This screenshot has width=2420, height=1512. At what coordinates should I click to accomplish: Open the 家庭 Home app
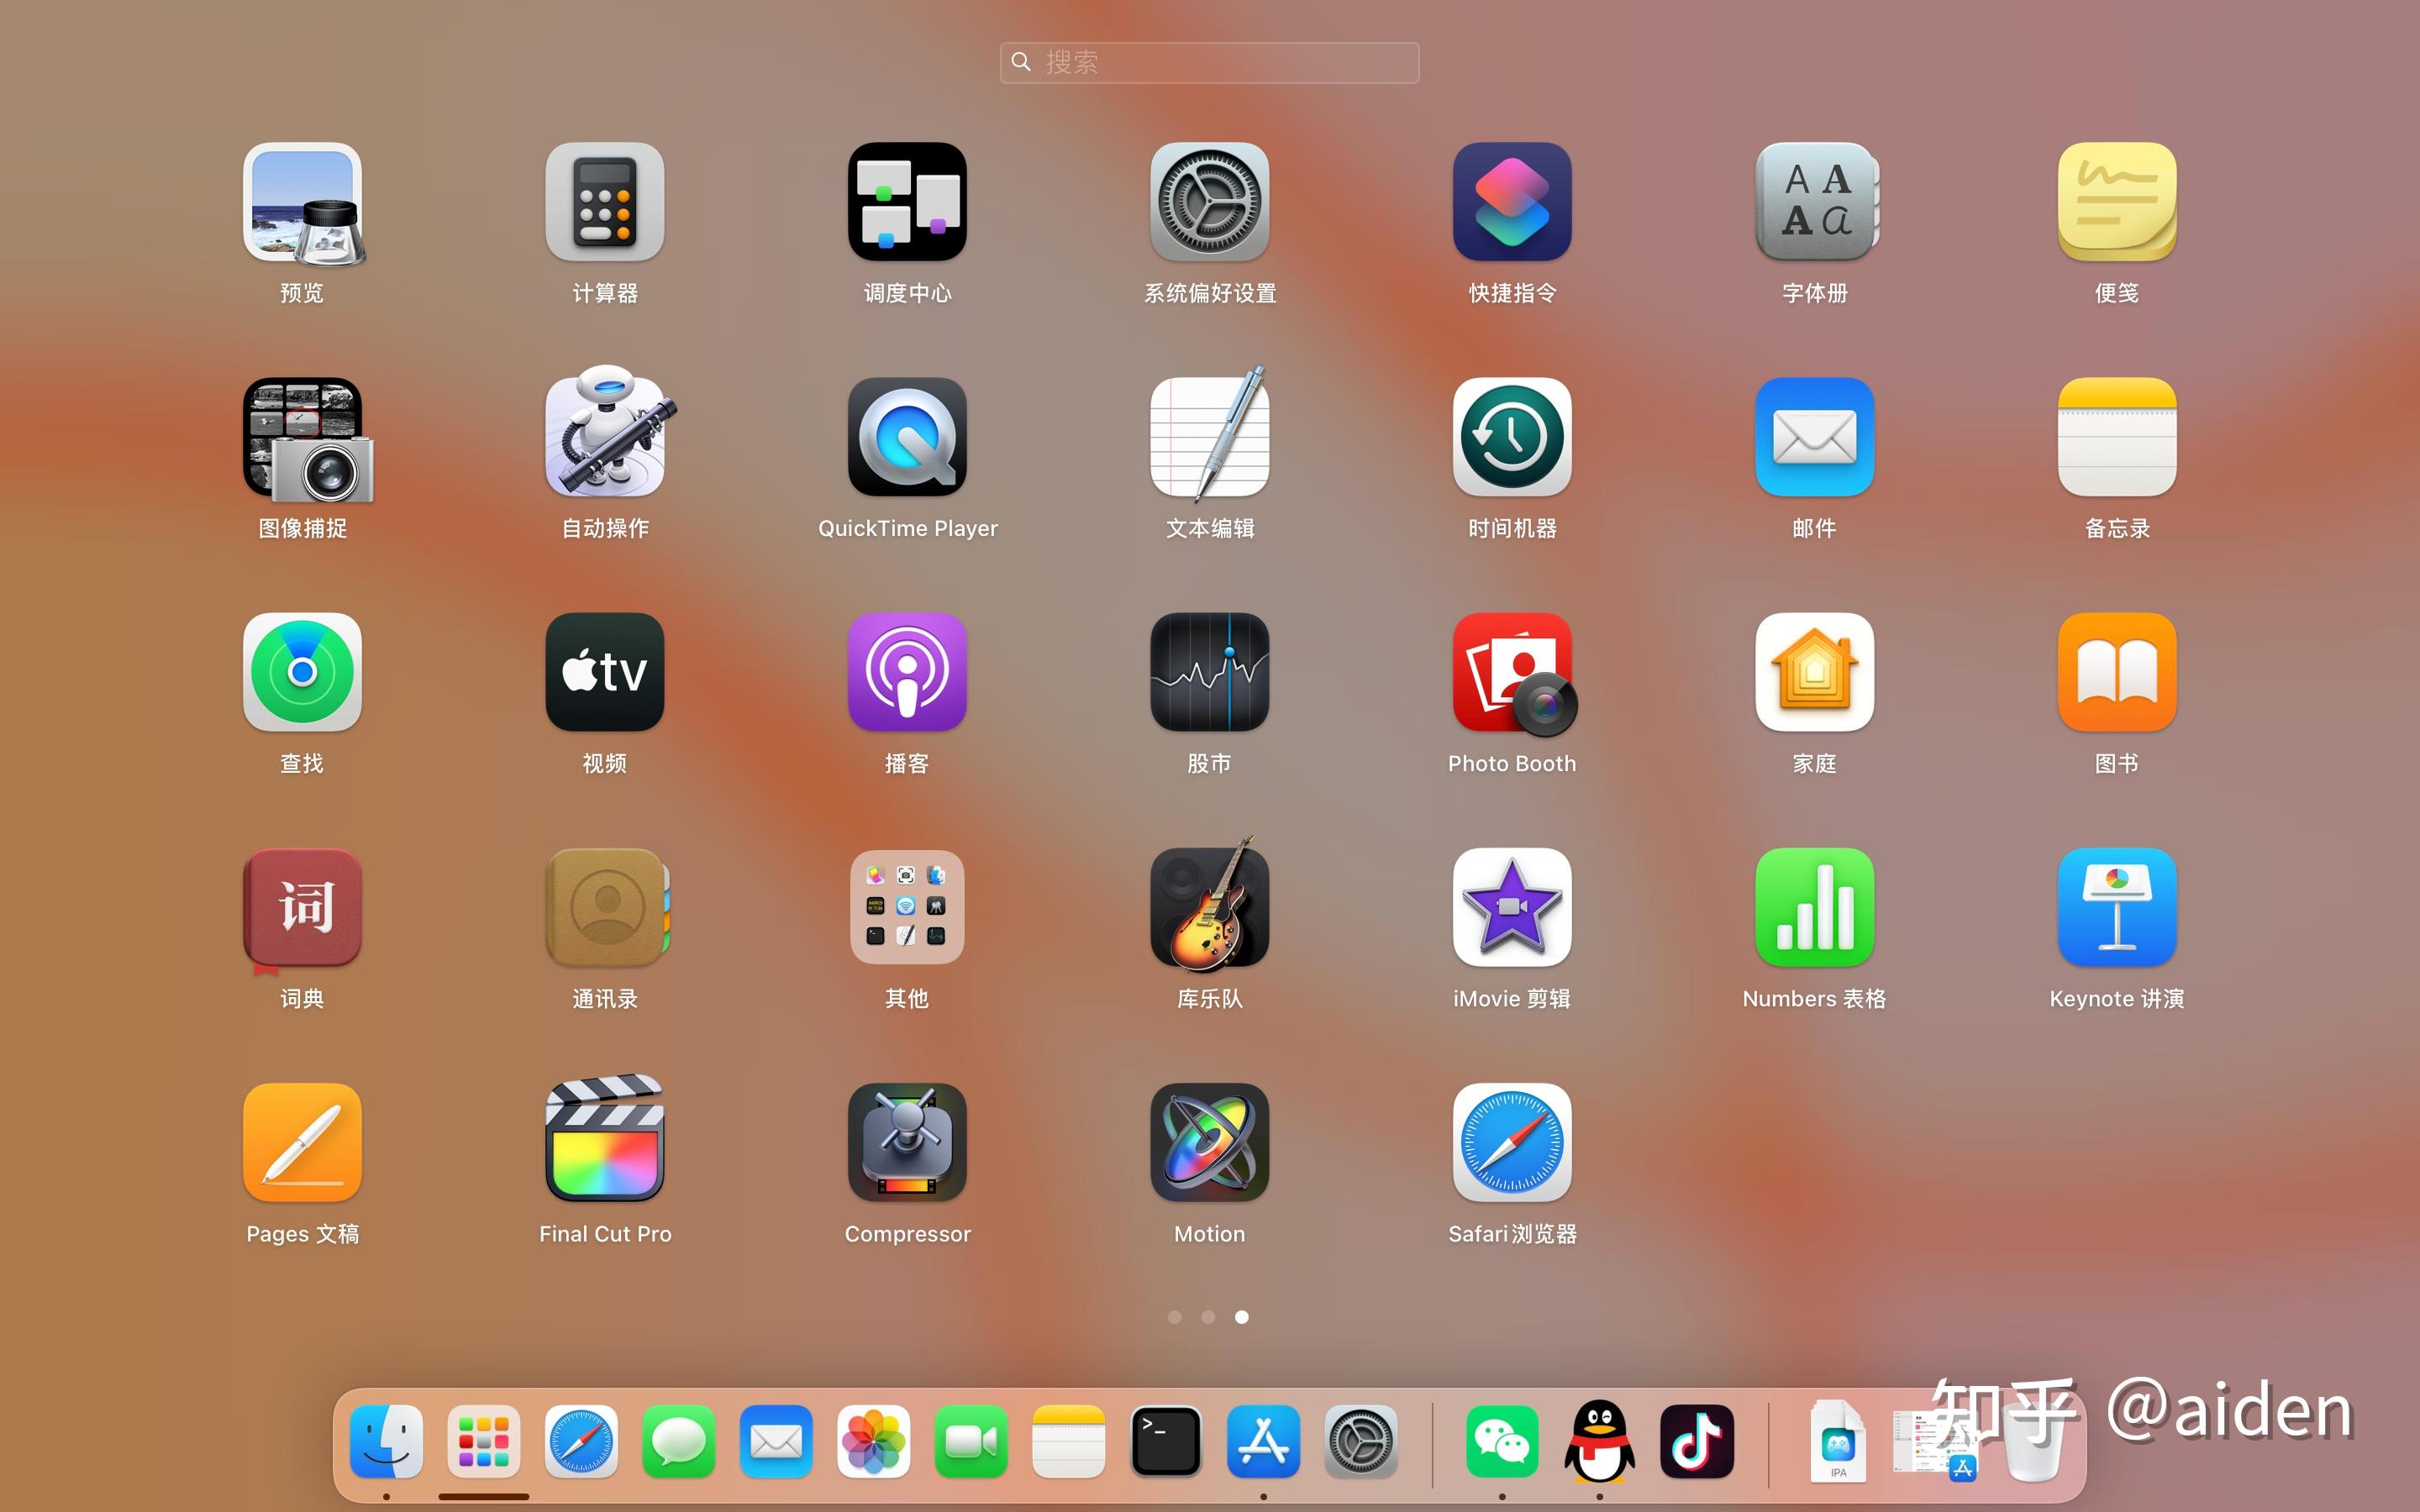(1815, 673)
